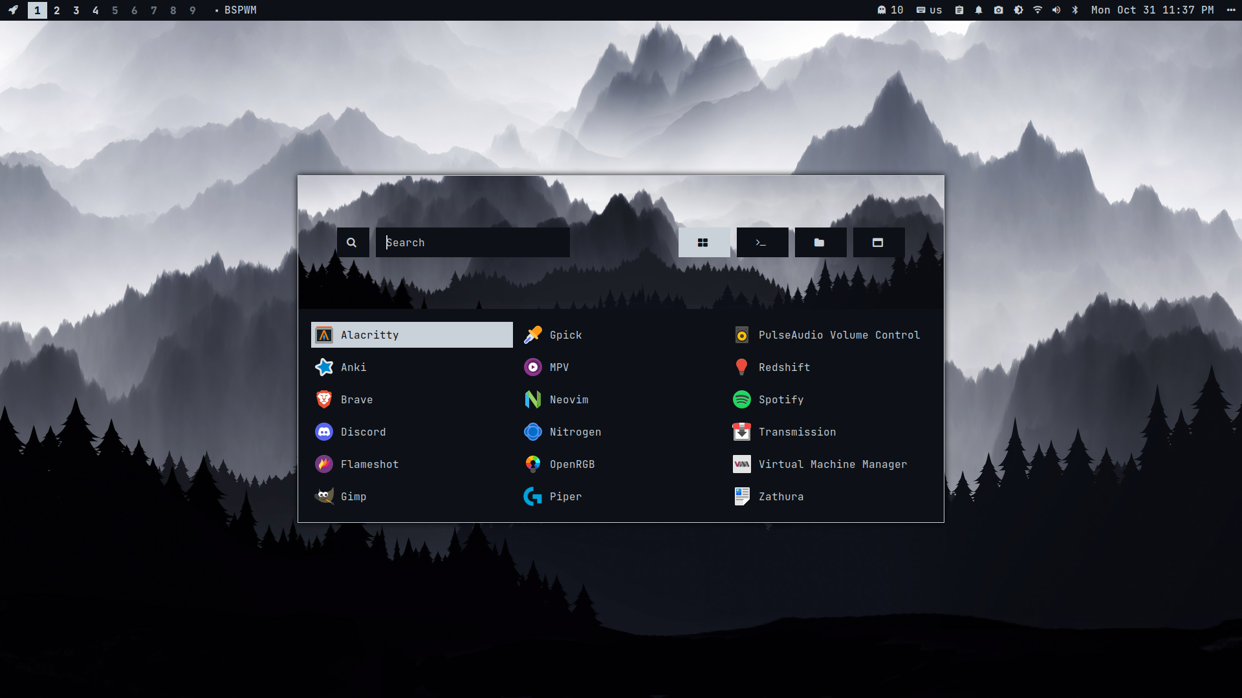
Task: Open the notification bell in the bar
Action: (979, 10)
